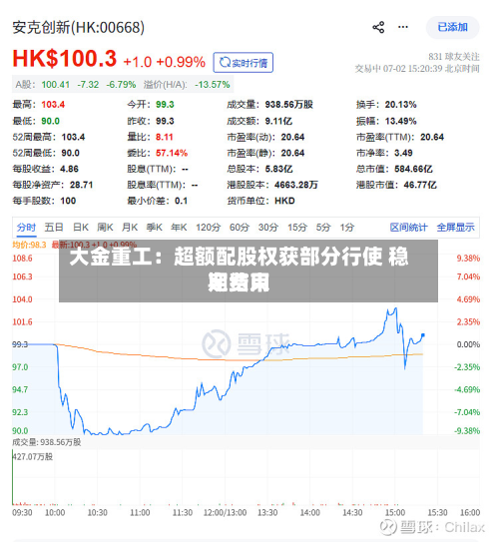Open the 月K chart tab
The image size is (499, 542).
click(x=130, y=228)
